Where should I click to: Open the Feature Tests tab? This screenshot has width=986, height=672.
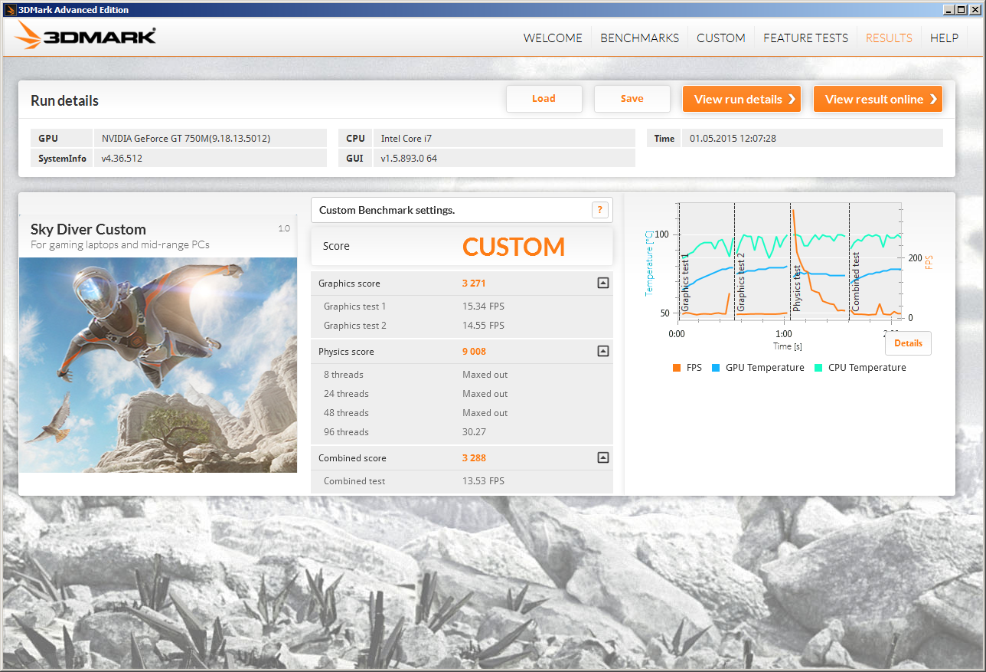pyautogui.click(x=805, y=38)
